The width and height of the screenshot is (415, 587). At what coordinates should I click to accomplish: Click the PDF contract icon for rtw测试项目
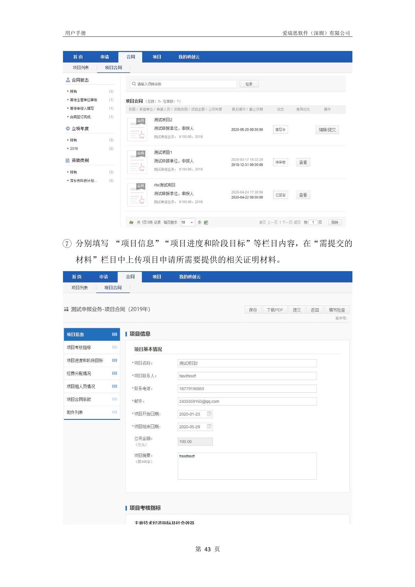pyautogui.click(x=137, y=195)
